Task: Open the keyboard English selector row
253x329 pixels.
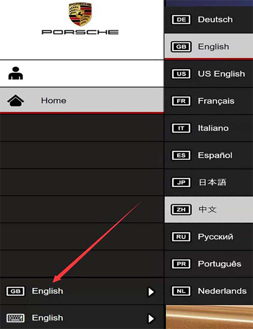Action: (x=82, y=317)
